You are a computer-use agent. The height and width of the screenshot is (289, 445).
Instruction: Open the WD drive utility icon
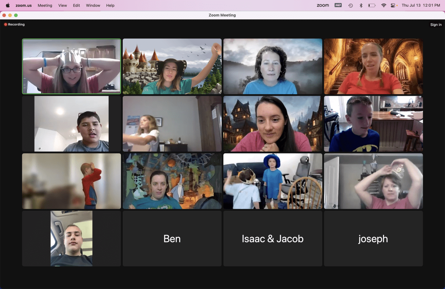tap(338, 5)
